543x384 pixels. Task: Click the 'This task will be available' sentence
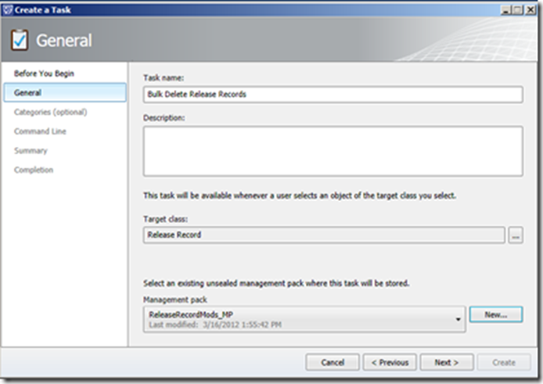[300, 196]
